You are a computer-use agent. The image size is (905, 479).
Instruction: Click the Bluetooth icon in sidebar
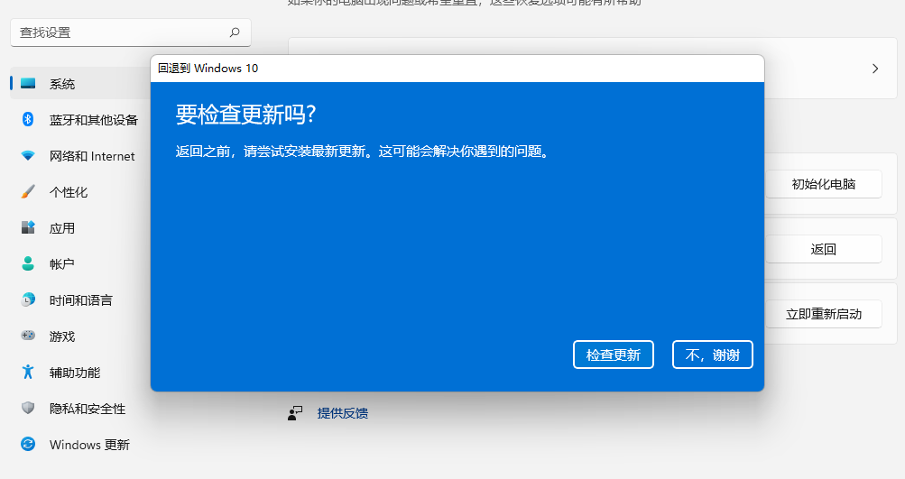(28, 119)
